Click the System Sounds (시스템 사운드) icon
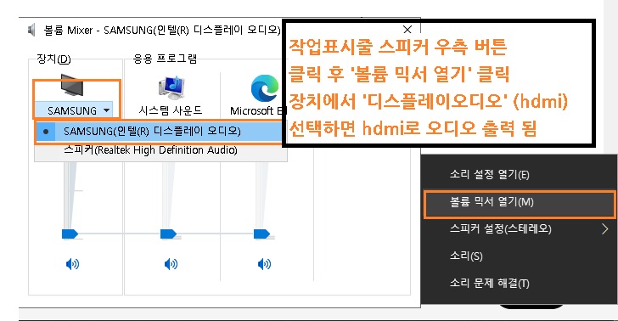The height and width of the screenshot is (321, 618). (171, 87)
